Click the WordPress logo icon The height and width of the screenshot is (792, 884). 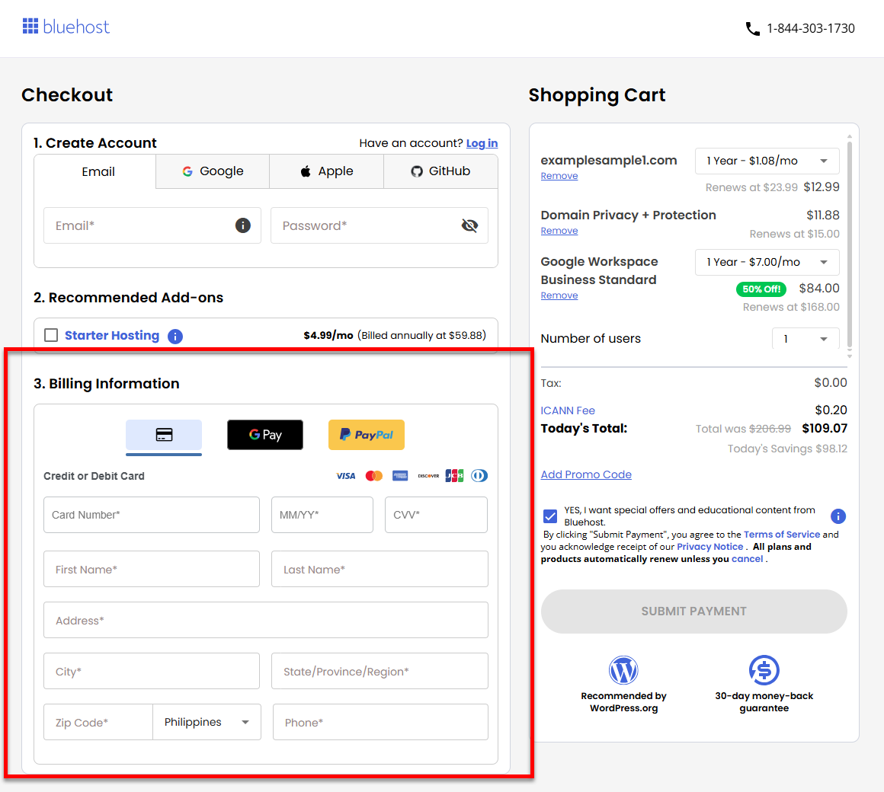pos(623,670)
